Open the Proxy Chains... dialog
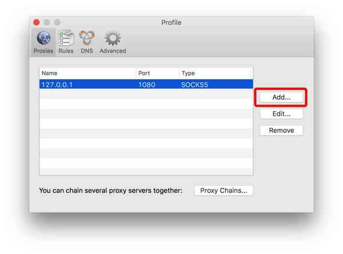Viewport: 343px width, 254px height. point(224,191)
